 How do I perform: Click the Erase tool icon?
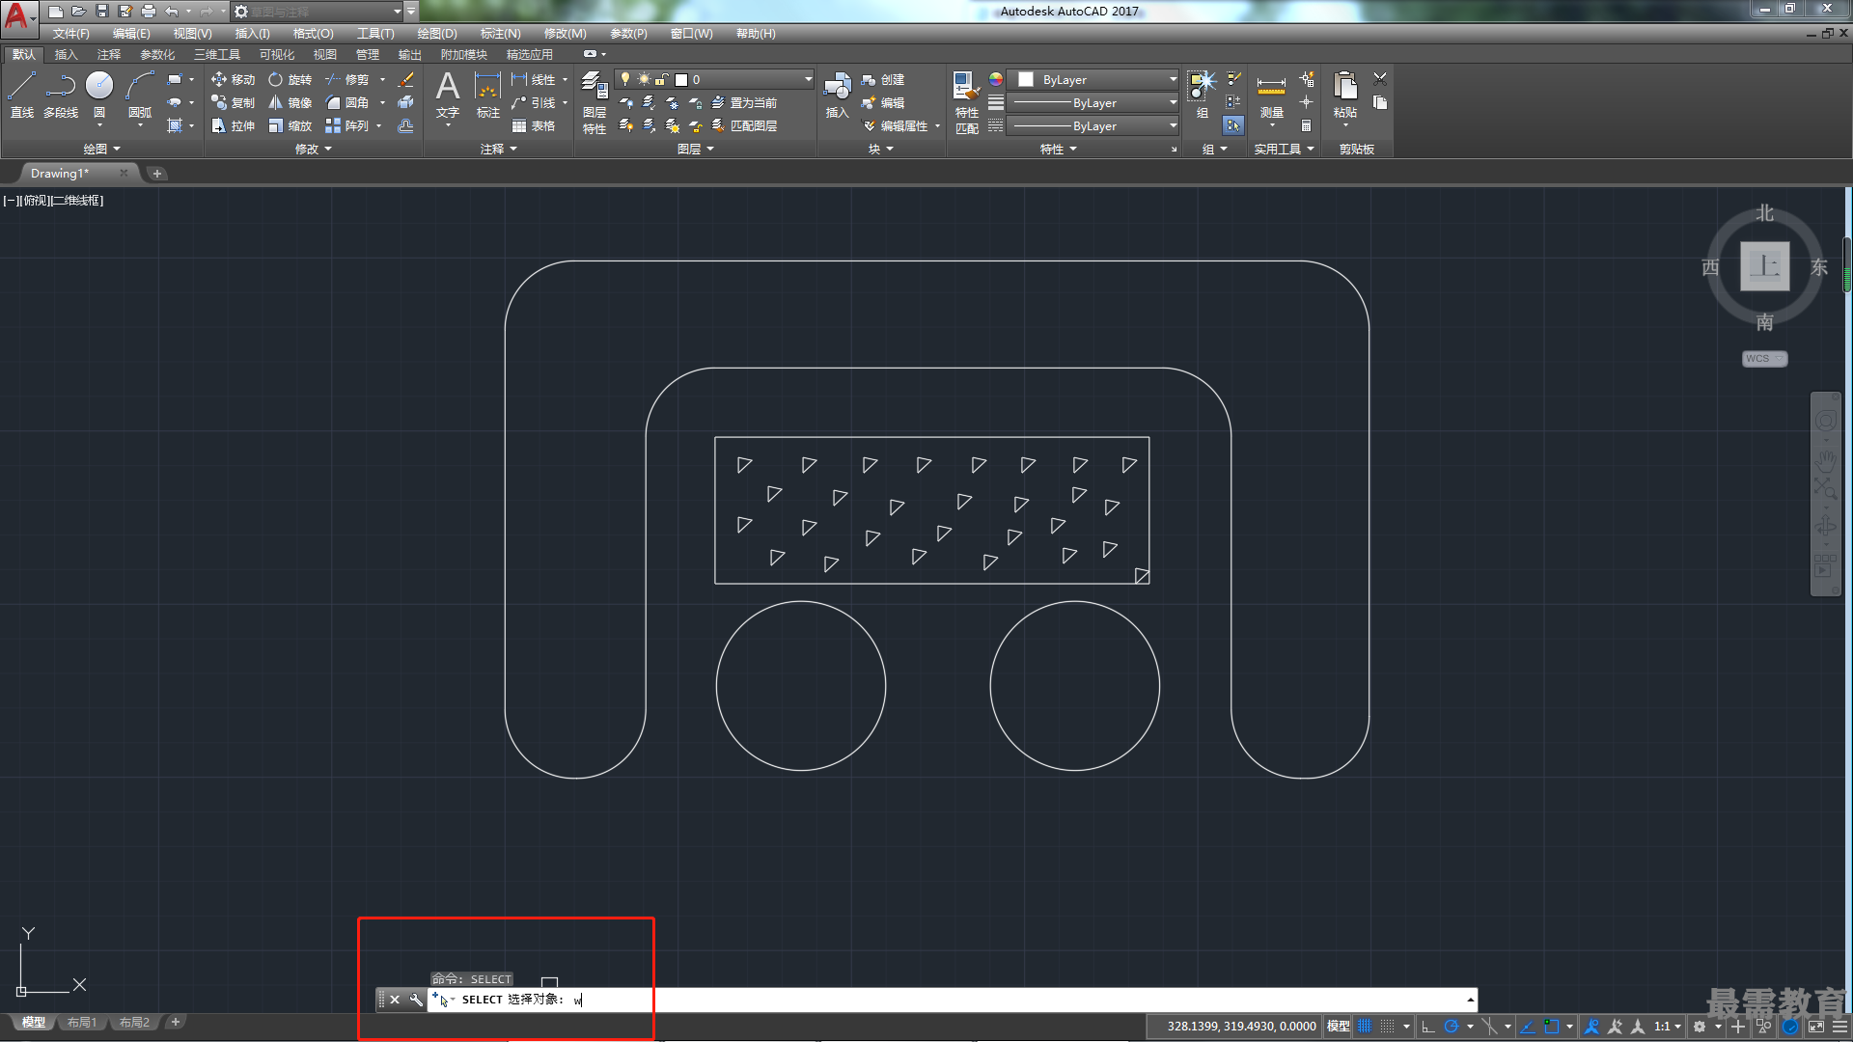406,79
